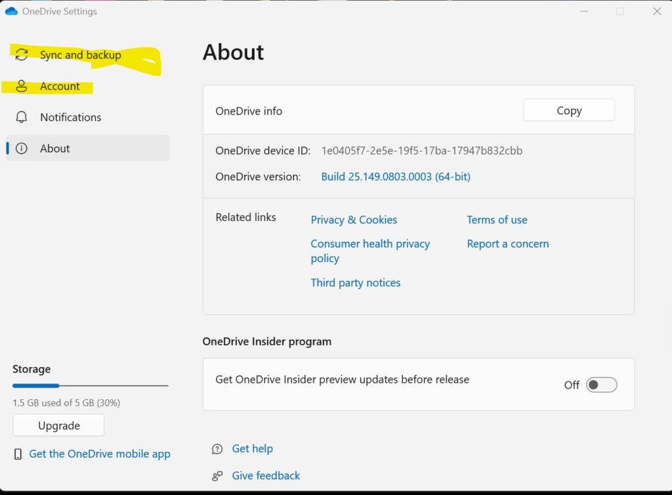Select the About page in sidebar
672x495 pixels.
[88, 148]
